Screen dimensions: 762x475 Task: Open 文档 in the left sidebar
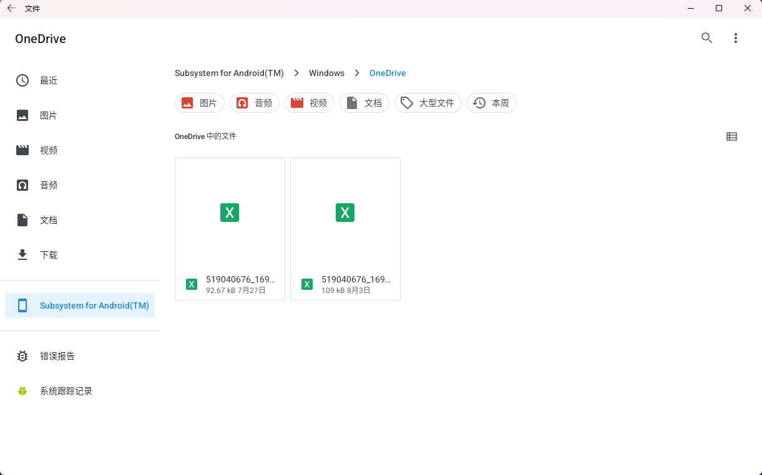coord(49,220)
